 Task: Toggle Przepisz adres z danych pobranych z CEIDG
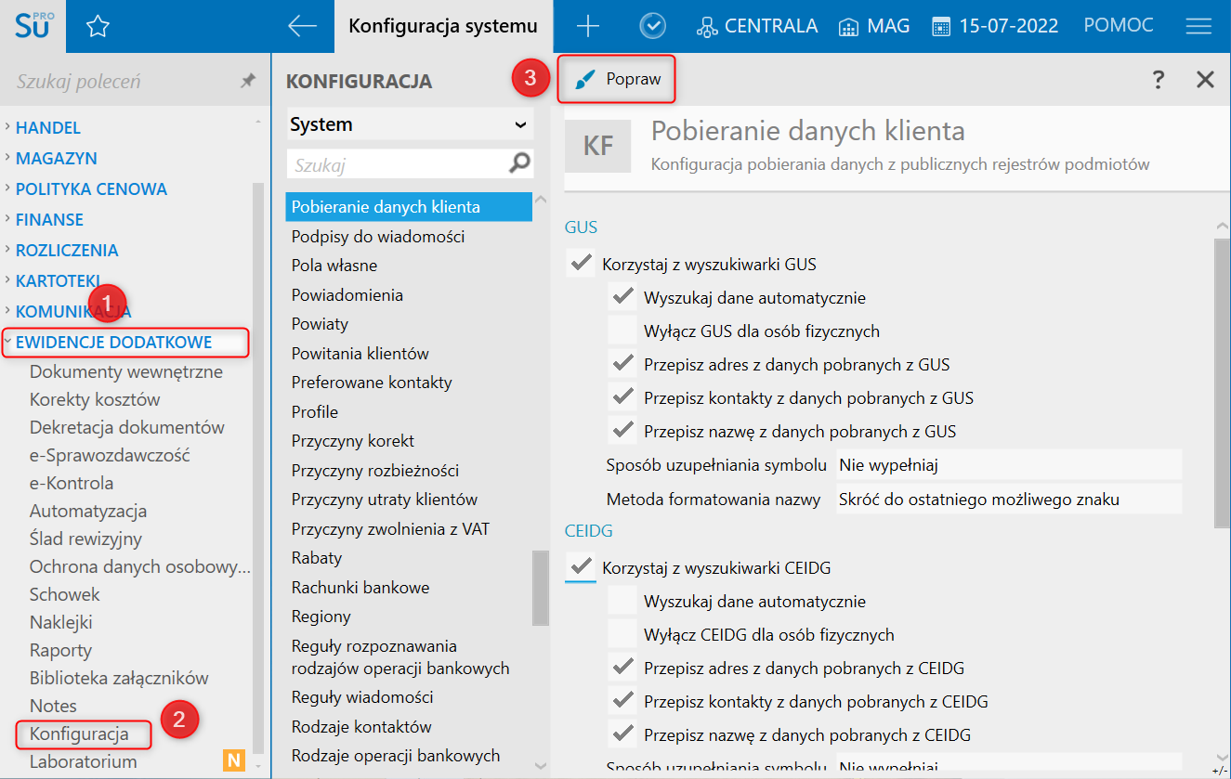coord(622,668)
